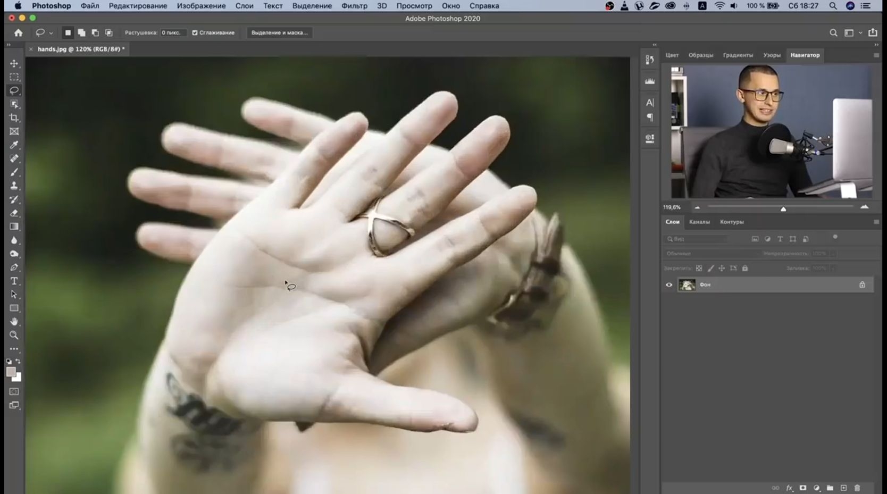Select the Object Selection tool

(14, 104)
